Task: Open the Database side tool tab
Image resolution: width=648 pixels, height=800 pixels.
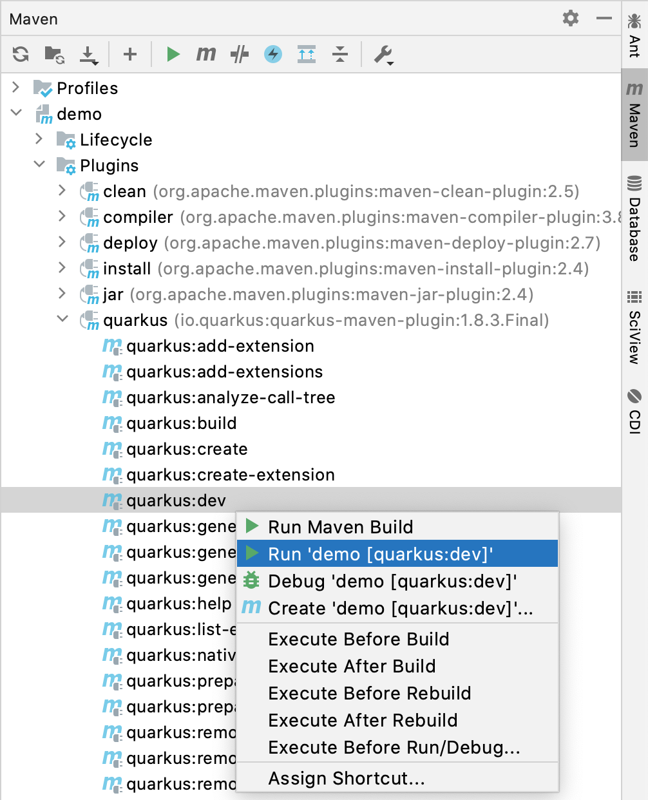Action: pos(634,219)
